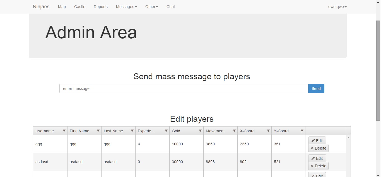Send the mass message
The width and height of the screenshot is (381, 177).
(x=316, y=88)
